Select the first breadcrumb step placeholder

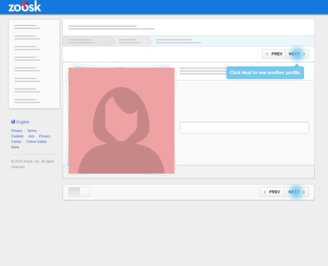click(89, 41)
